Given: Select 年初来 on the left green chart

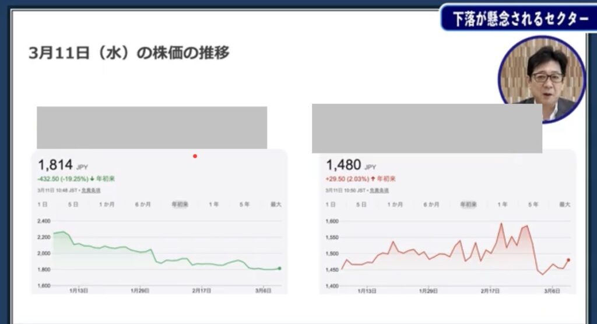Looking at the screenshot, I should [x=180, y=205].
